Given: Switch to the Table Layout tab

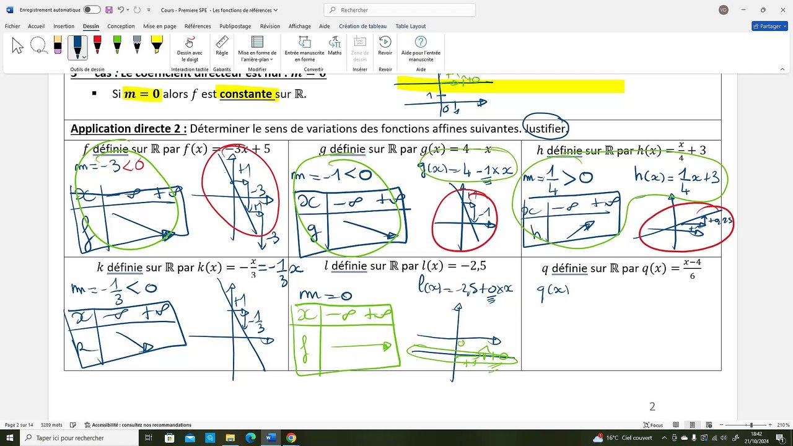Looking at the screenshot, I should pos(411,26).
